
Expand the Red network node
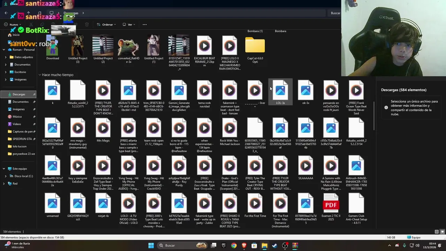pos(4,183)
